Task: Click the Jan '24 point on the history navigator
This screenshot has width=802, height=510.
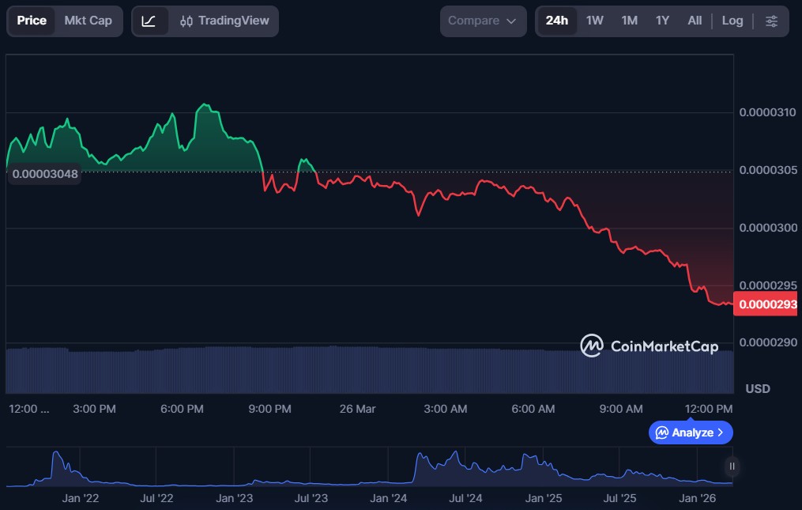Action: 389,498
